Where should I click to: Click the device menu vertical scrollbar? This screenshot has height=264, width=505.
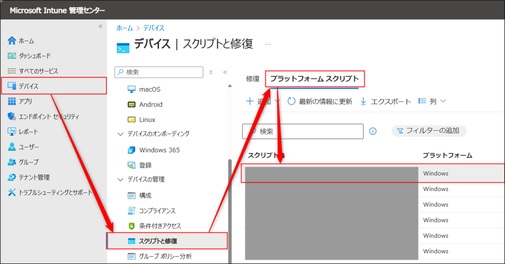[x=230, y=211]
